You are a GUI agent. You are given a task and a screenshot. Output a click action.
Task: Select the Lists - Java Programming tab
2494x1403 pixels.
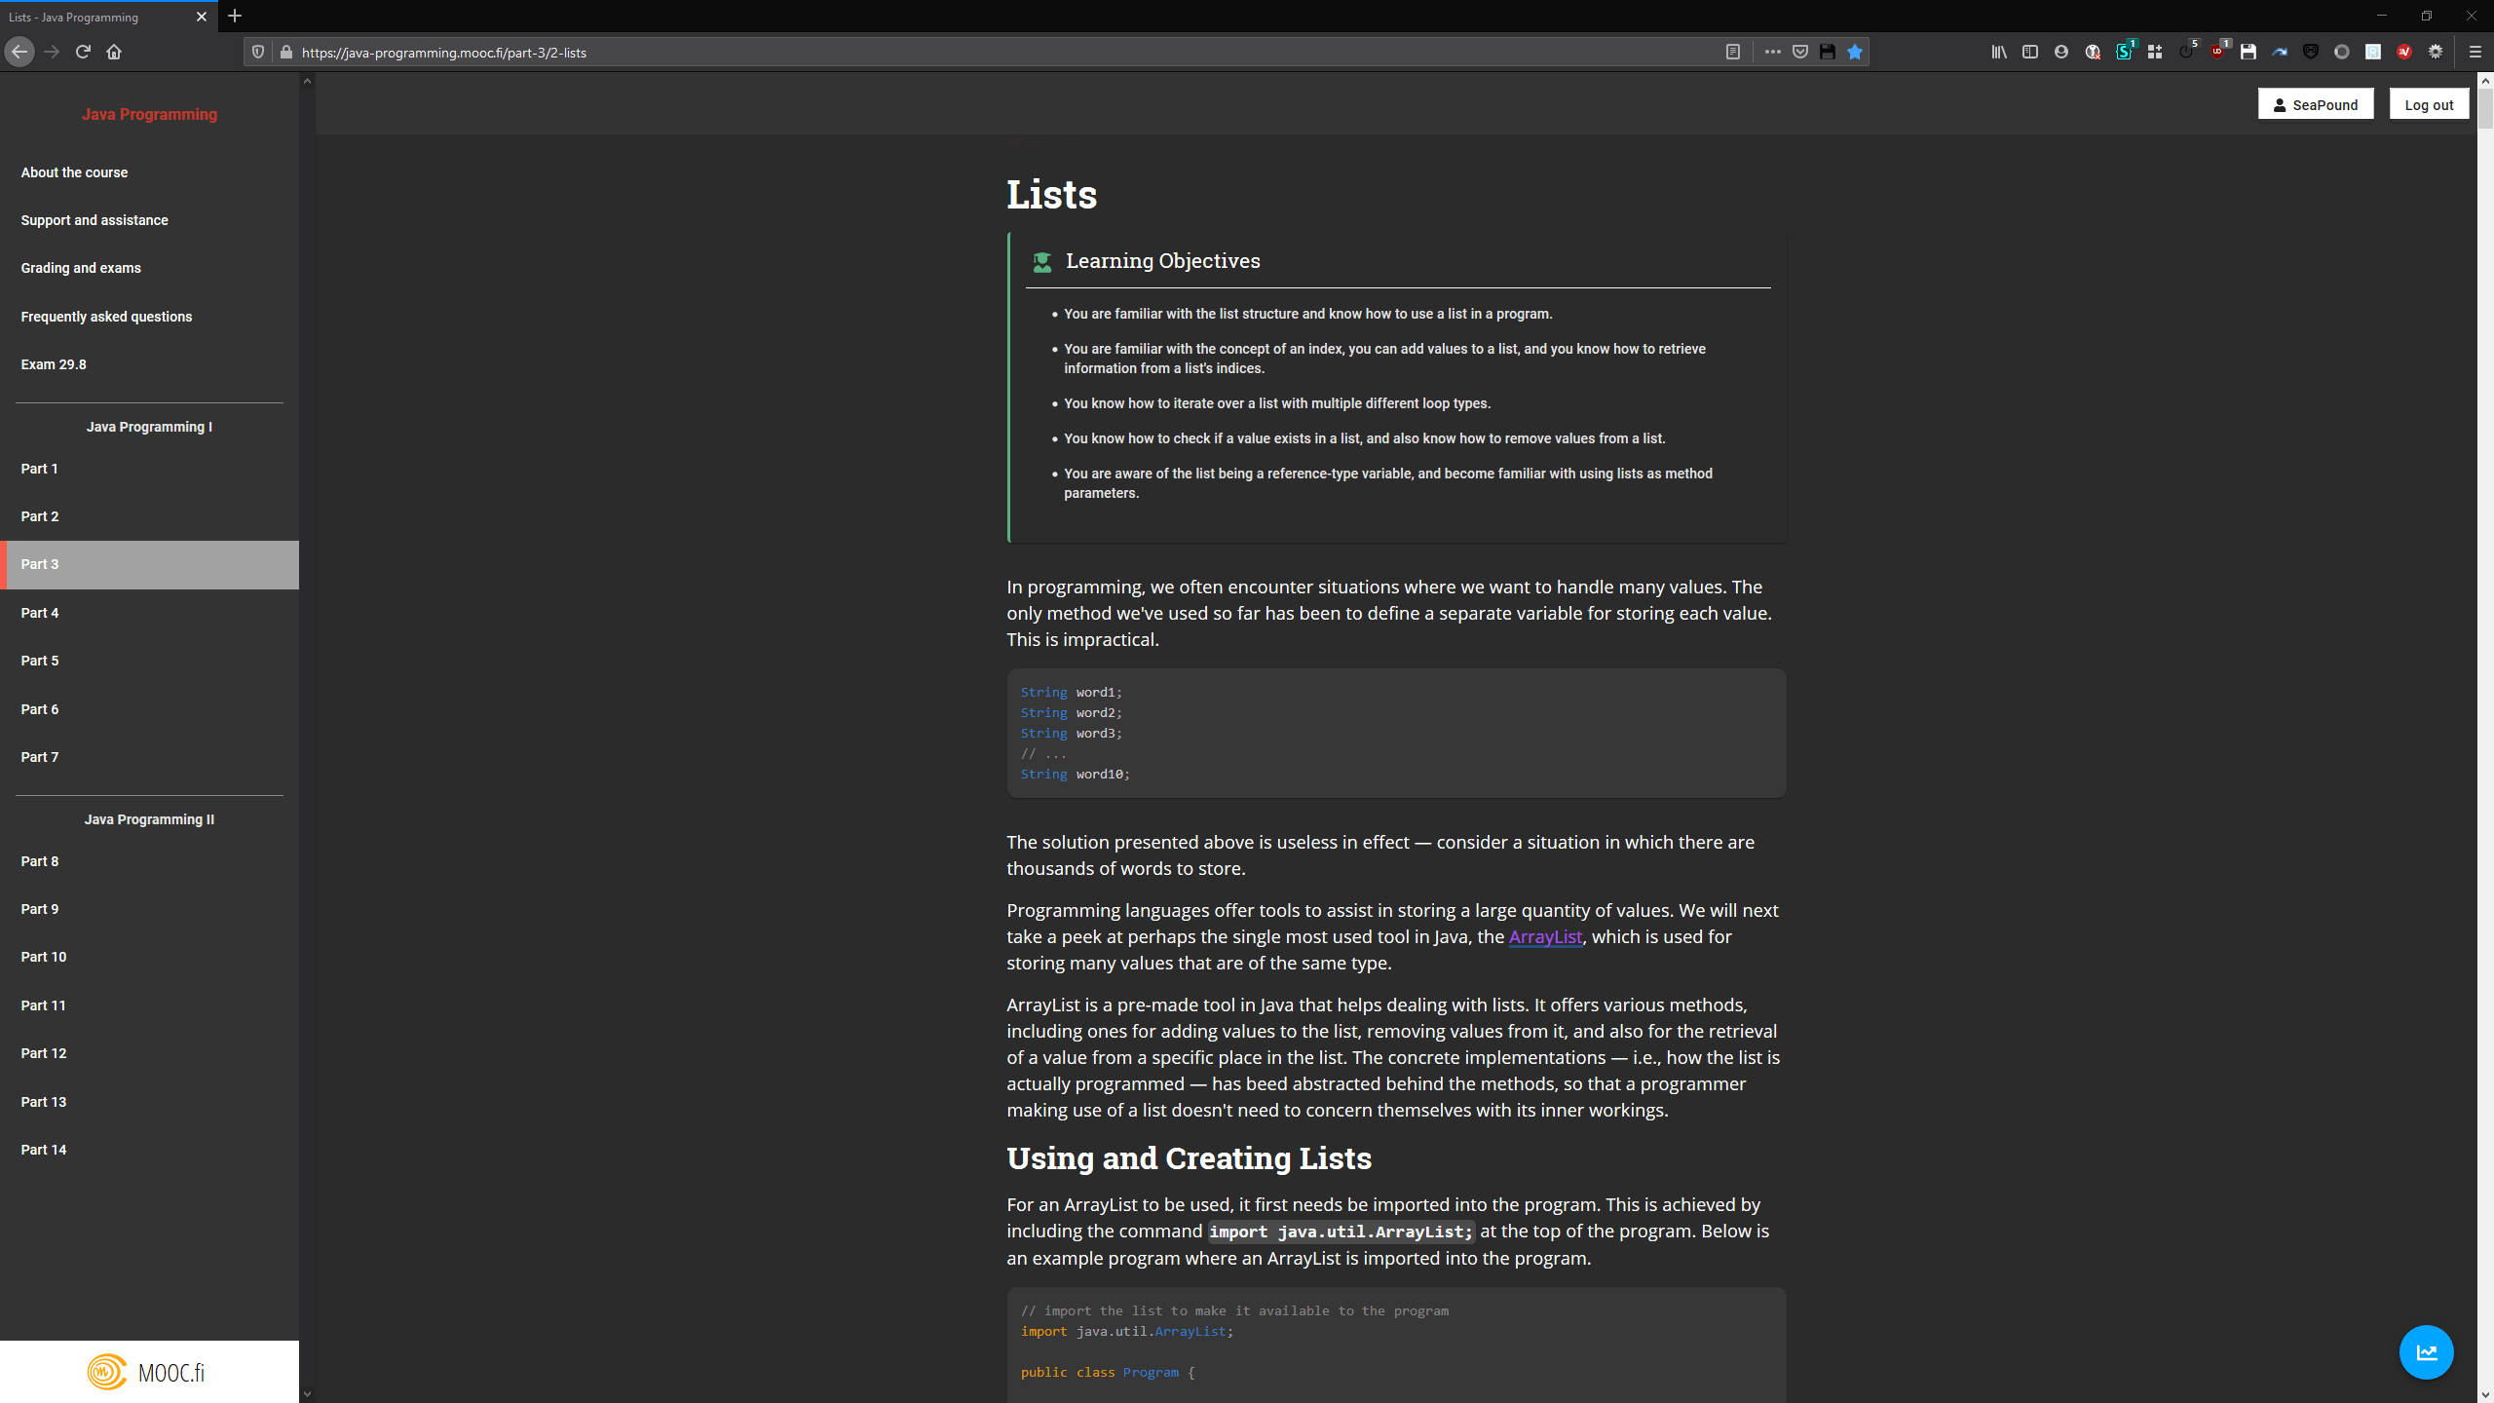tap(97, 17)
